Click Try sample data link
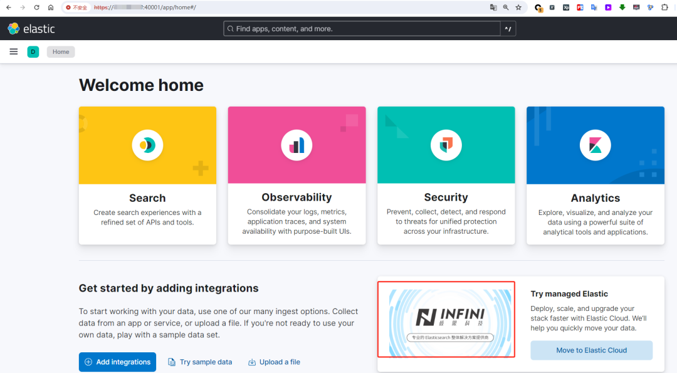 point(200,362)
